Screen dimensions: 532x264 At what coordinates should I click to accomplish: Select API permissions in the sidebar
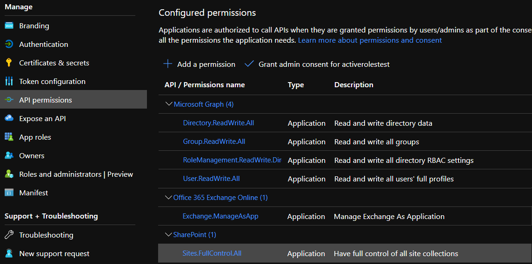click(73, 100)
